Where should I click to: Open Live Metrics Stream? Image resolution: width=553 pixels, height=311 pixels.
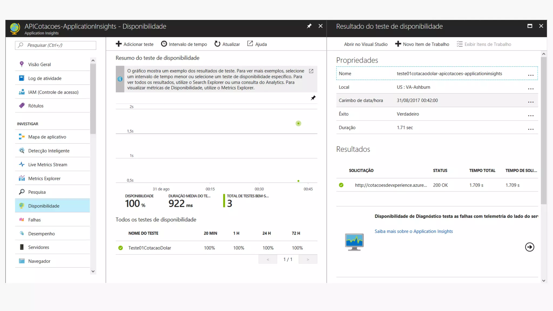[x=52, y=164]
